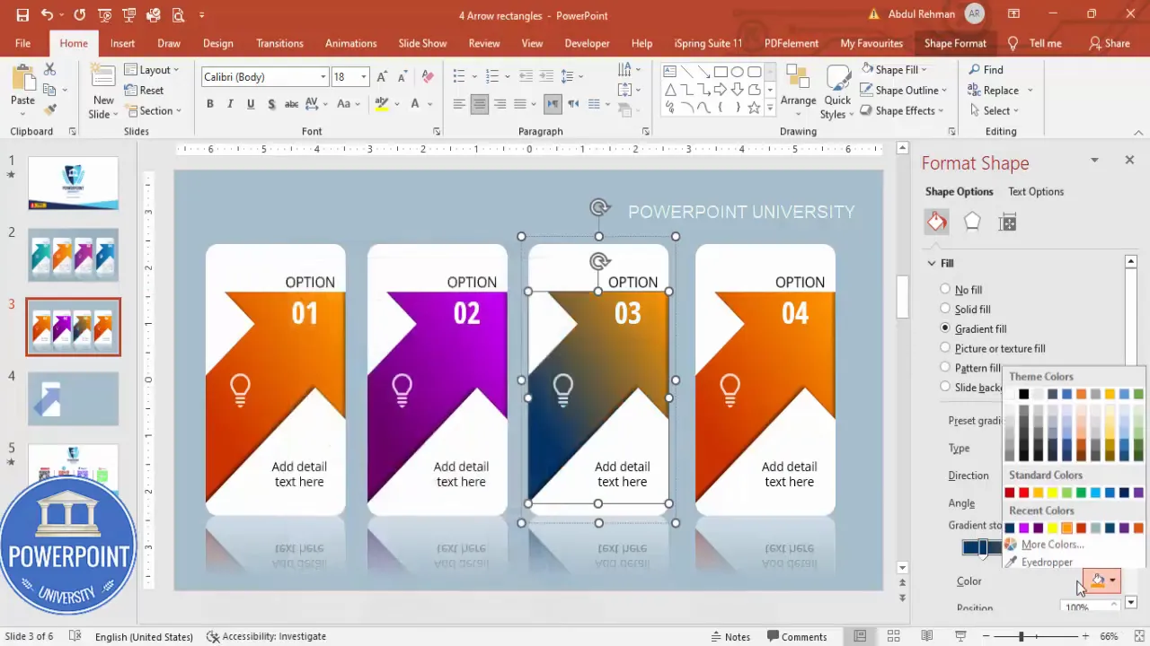Viewport: 1150px width, 646px height.
Task: Click the Save icon in the title bar
Action: (22, 15)
